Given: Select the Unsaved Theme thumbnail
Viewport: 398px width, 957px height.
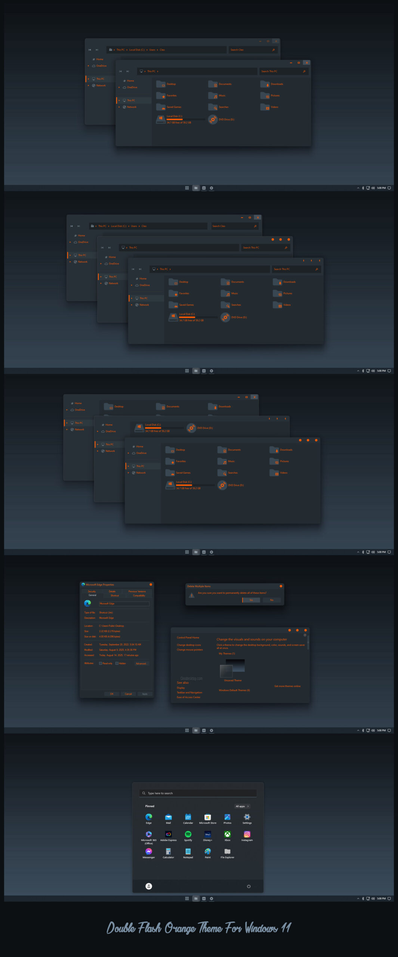Looking at the screenshot, I should click(x=232, y=668).
